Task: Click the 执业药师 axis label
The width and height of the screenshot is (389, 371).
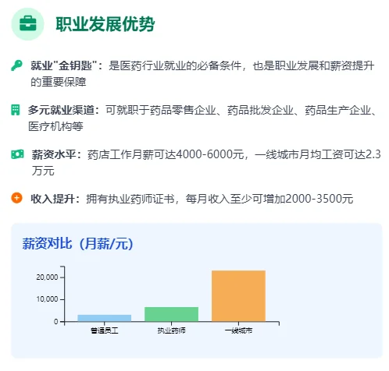Action: coord(171,330)
